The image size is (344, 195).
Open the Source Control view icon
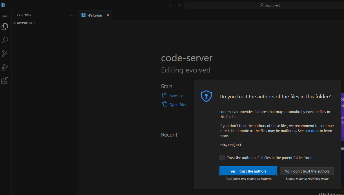(5, 54)
